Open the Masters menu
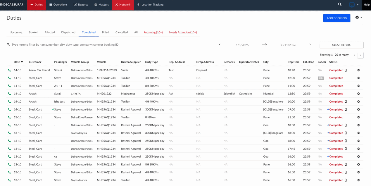Image resolution: width=371 pixels, height=186 pixels. coord(102,5)
